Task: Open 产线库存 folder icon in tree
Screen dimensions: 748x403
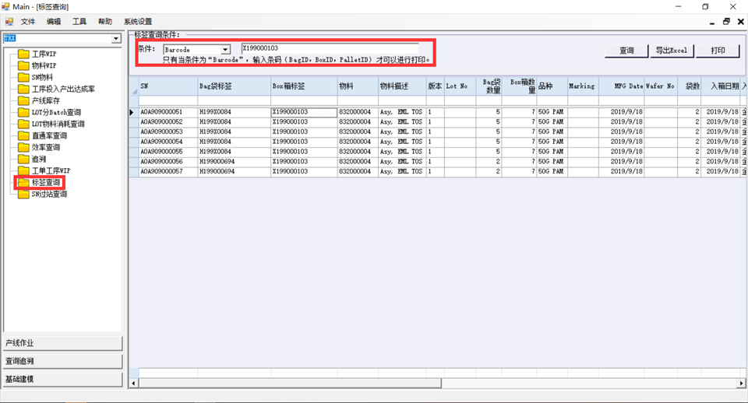Action: click(23, 101)
